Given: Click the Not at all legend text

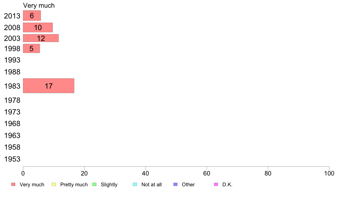Looking at the screenshot, I should pyautogui.click(x=151, y=185).
